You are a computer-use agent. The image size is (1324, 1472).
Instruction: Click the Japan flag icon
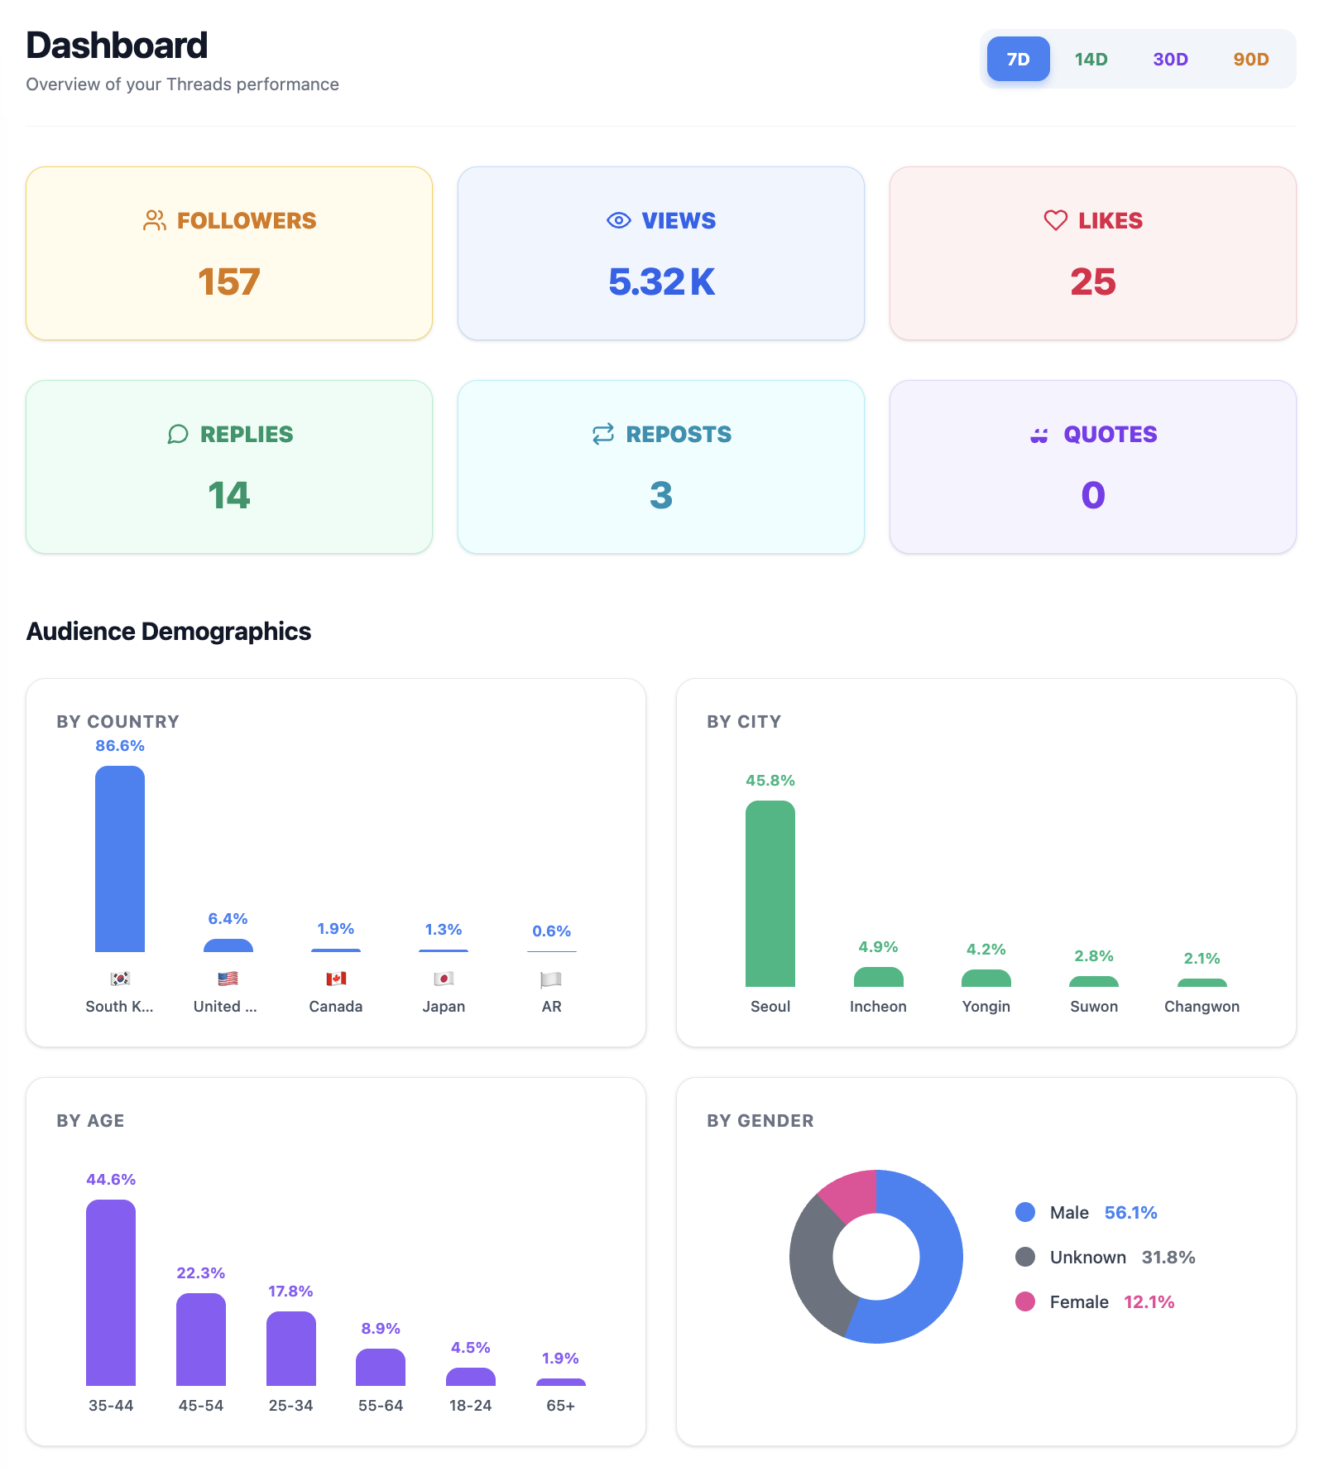coord(444,979)
